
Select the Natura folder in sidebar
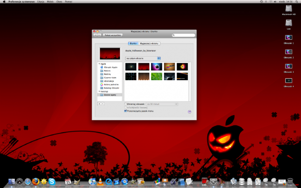pyautogui.click(x=110, y=70)
